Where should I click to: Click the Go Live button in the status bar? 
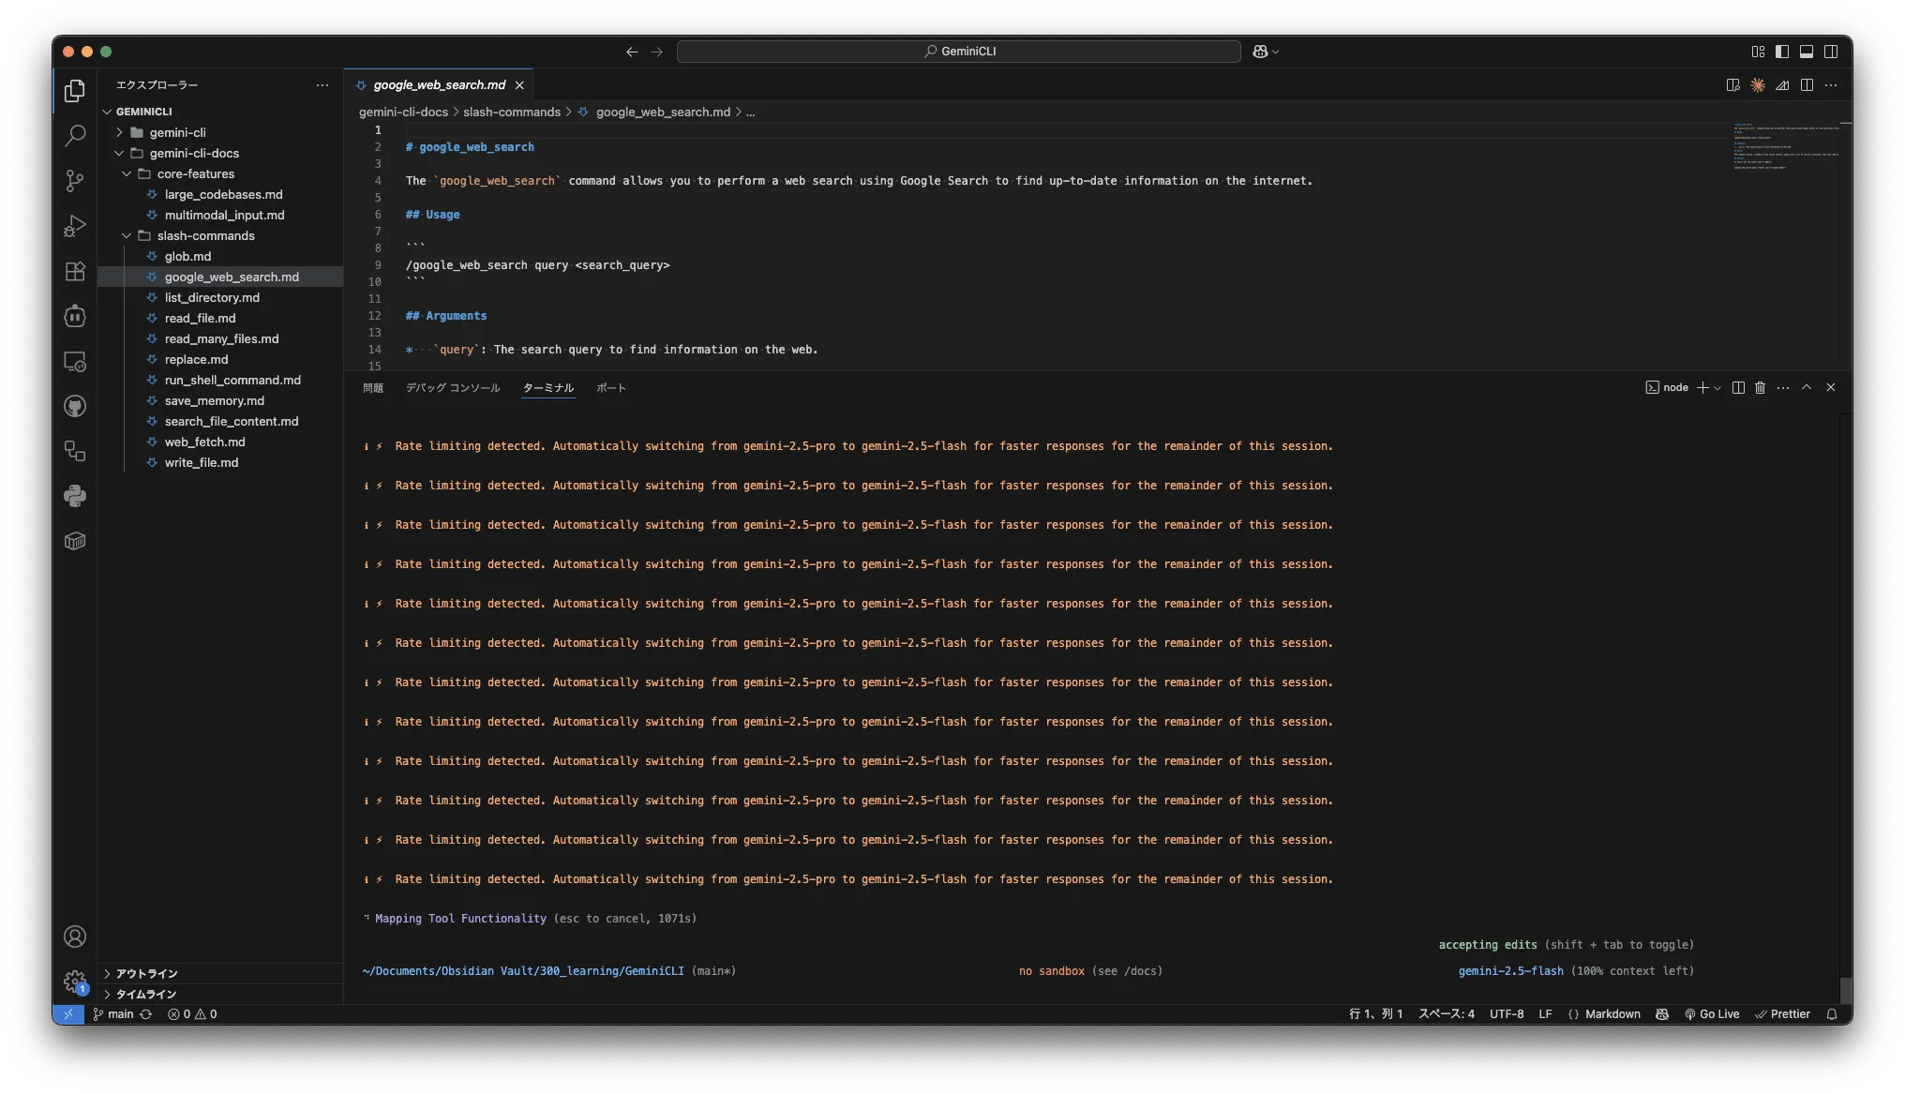1713,1013
